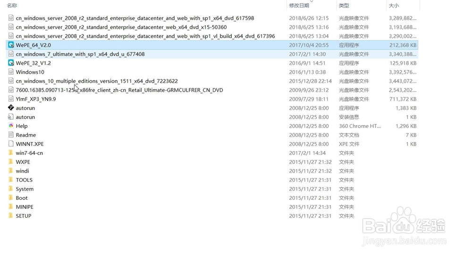The width and height of the screenshot is (472, 257).
Task: Click the date 2017/10/4 20:55
Action: click(309, 45)
